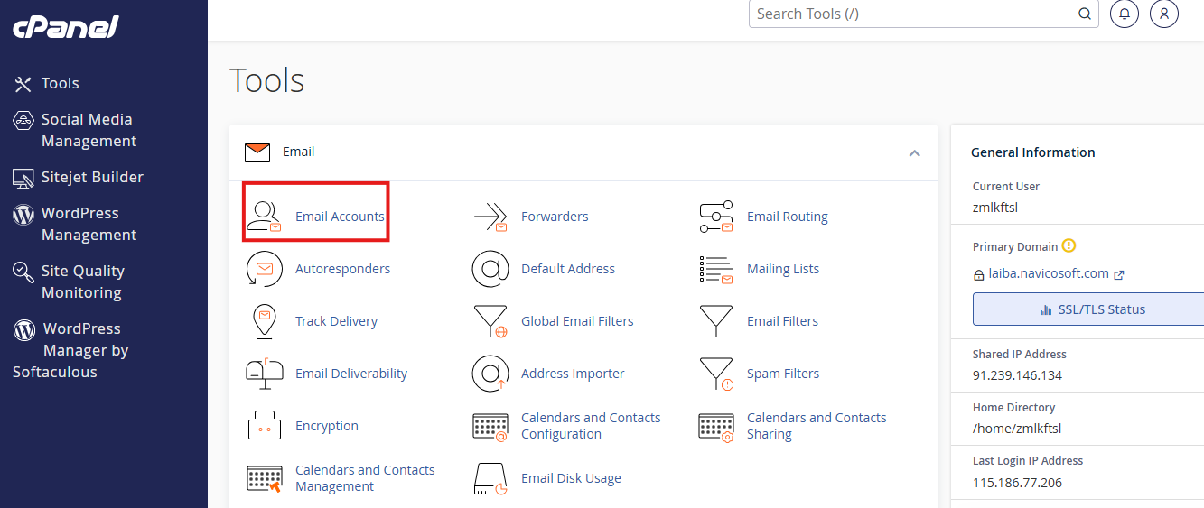
Task: Open Sitejet Builder from sidebar
Action: (91, 177)
